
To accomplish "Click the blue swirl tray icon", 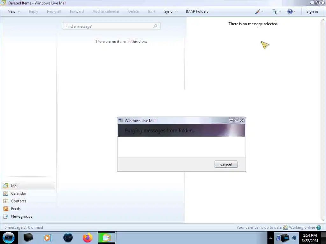I will (294, 238).
